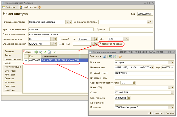Refresh the series list
177x117 pixels.
tap(55, 52)
